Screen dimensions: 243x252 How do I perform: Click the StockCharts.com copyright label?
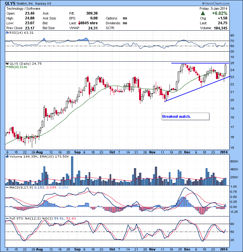[216, 3]
